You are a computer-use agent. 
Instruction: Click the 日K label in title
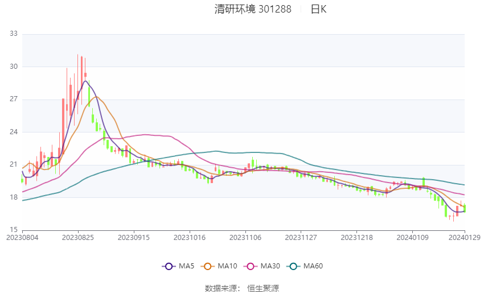318,9
